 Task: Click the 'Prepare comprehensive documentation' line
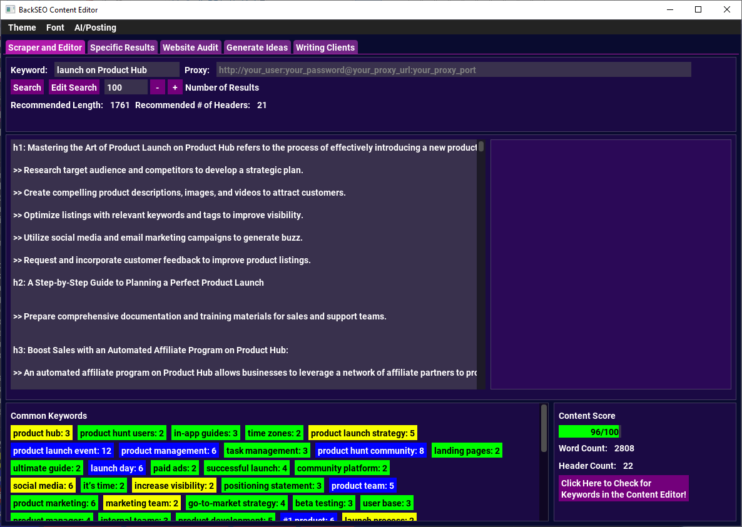point(200,317)
